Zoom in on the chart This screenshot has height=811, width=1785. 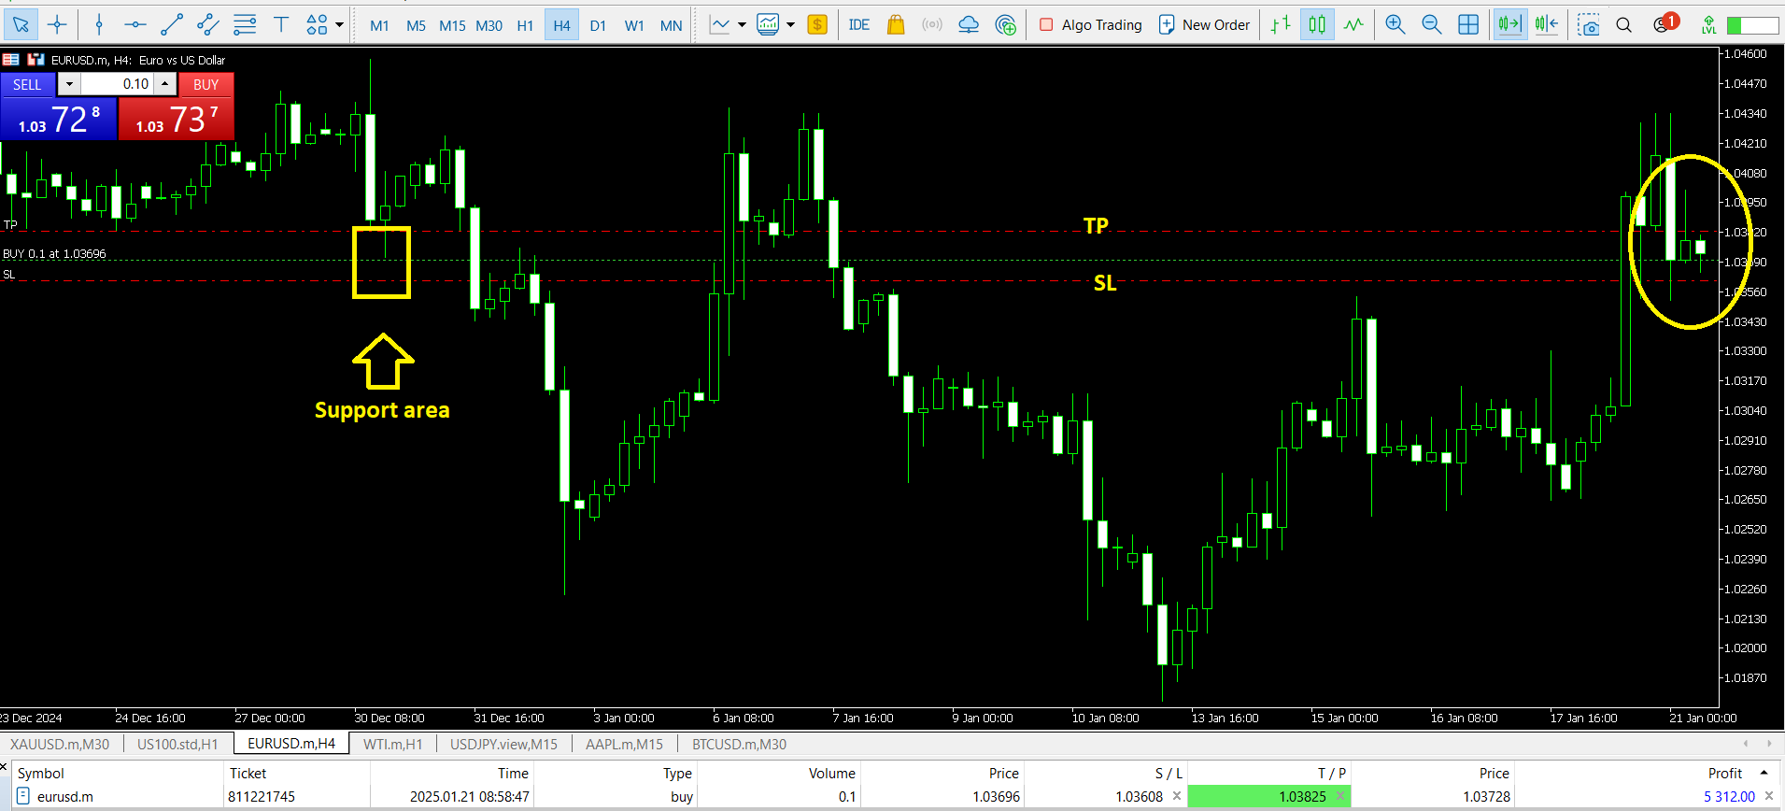coord(1395,25)
